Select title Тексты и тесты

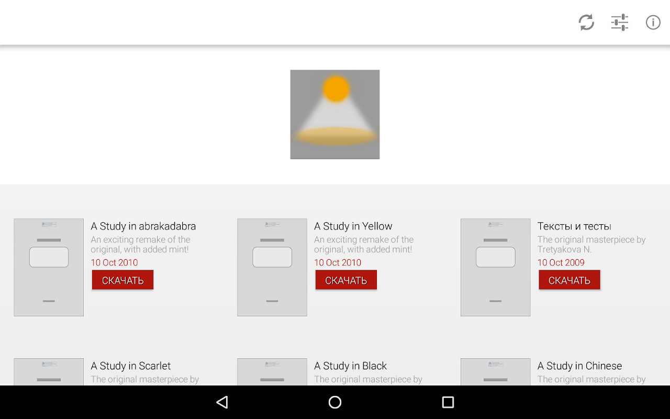tap(574, 226)
